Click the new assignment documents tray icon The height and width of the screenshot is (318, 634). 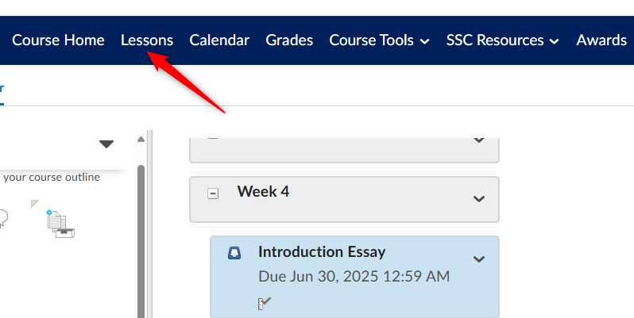60,224
